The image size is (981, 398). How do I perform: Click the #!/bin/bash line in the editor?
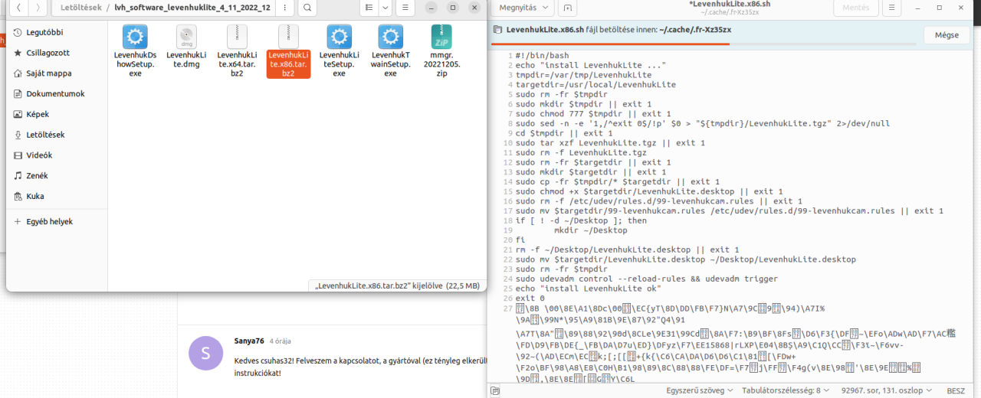click(541, 56)
